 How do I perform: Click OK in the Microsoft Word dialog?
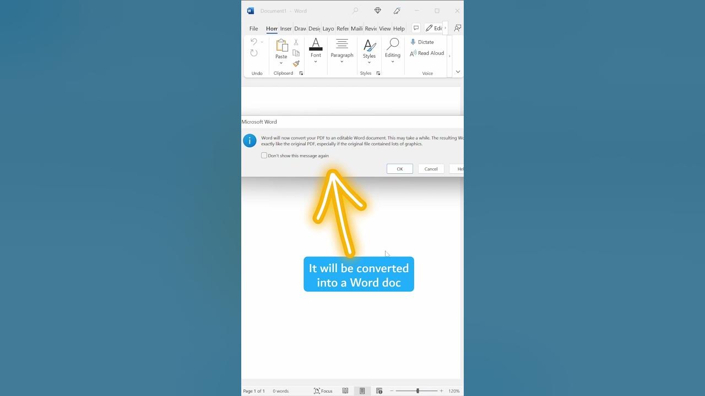coord(400,169)
